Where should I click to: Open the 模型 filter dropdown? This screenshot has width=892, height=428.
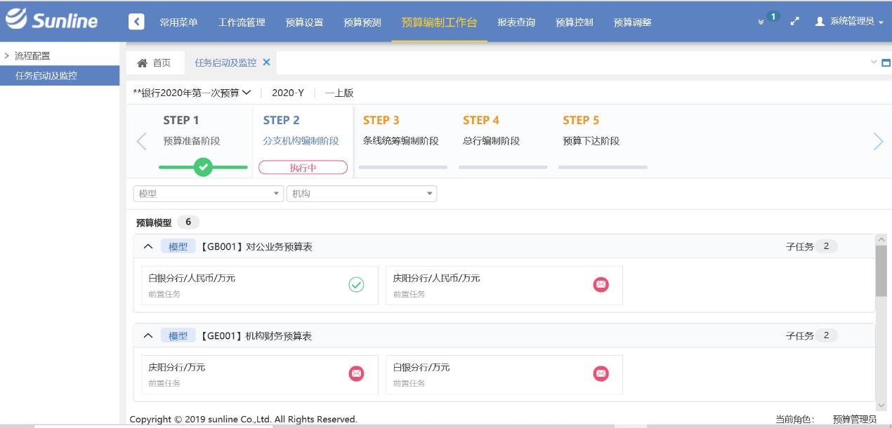tap(208, 194)
